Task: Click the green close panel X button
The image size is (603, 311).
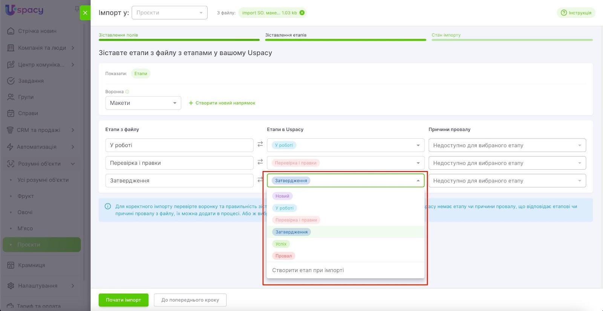Action: pyautogui.click(x=85, y=13)
